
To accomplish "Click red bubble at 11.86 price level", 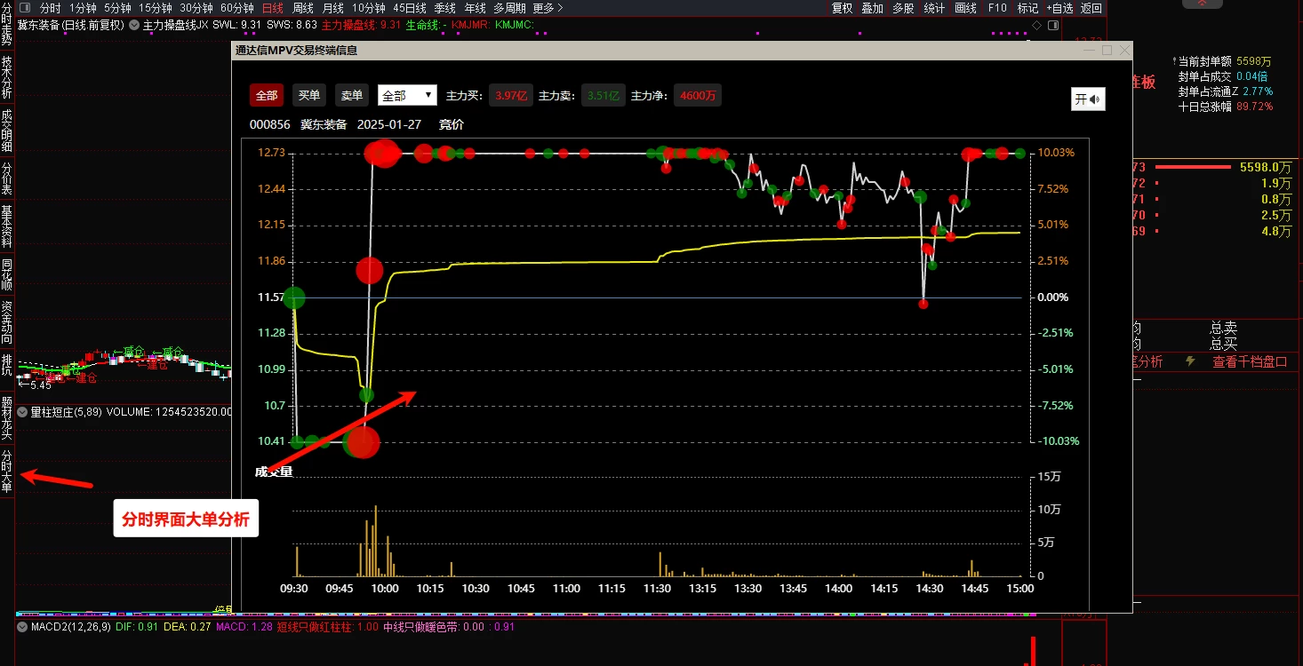I will 370,270.
